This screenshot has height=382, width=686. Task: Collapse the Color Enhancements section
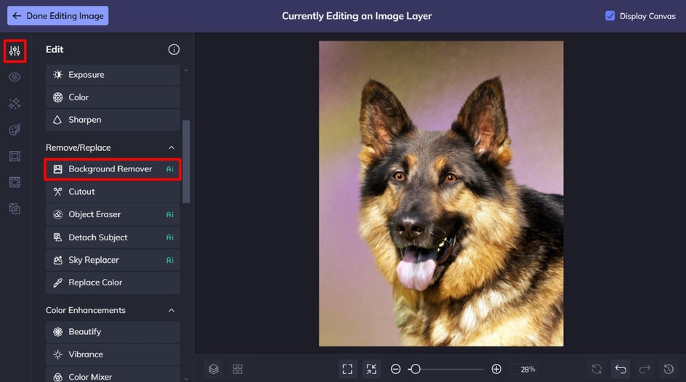171,310
